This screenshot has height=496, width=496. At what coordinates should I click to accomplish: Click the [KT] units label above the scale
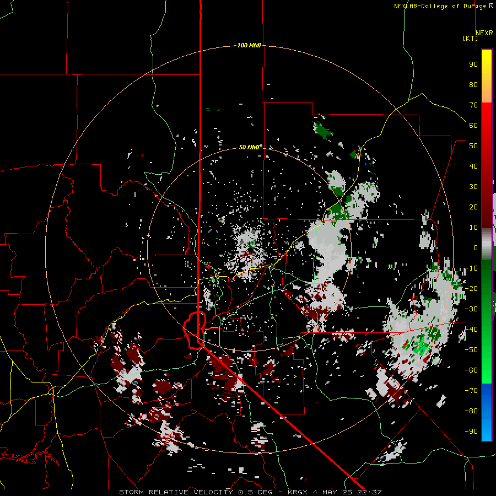click(471, 38)
